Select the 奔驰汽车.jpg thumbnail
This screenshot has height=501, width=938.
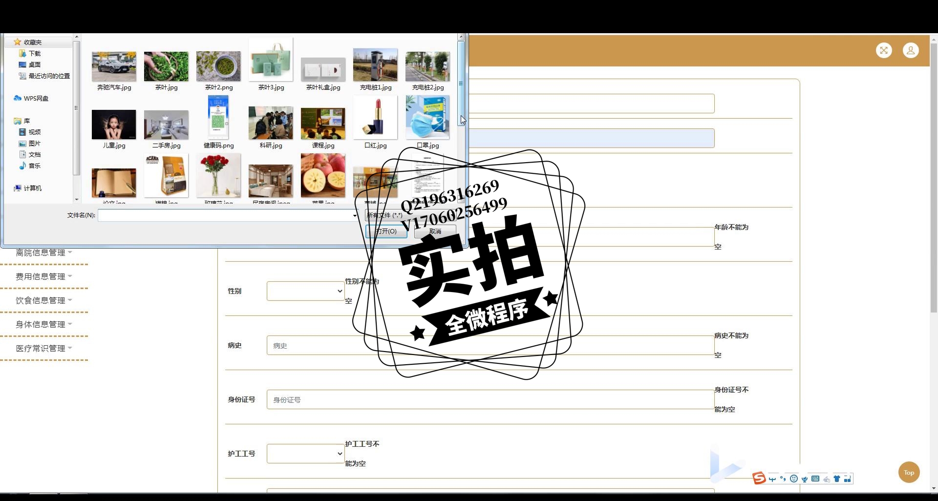click(x=114, y=67)
